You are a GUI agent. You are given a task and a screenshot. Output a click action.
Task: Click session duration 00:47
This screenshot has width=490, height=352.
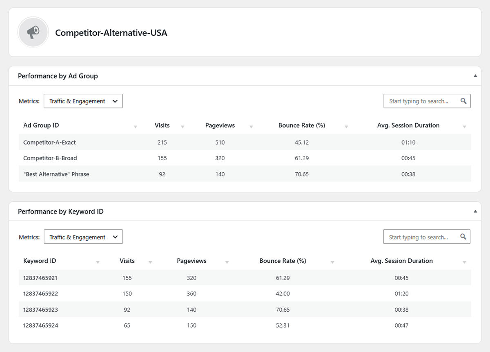tap(401, 326)
